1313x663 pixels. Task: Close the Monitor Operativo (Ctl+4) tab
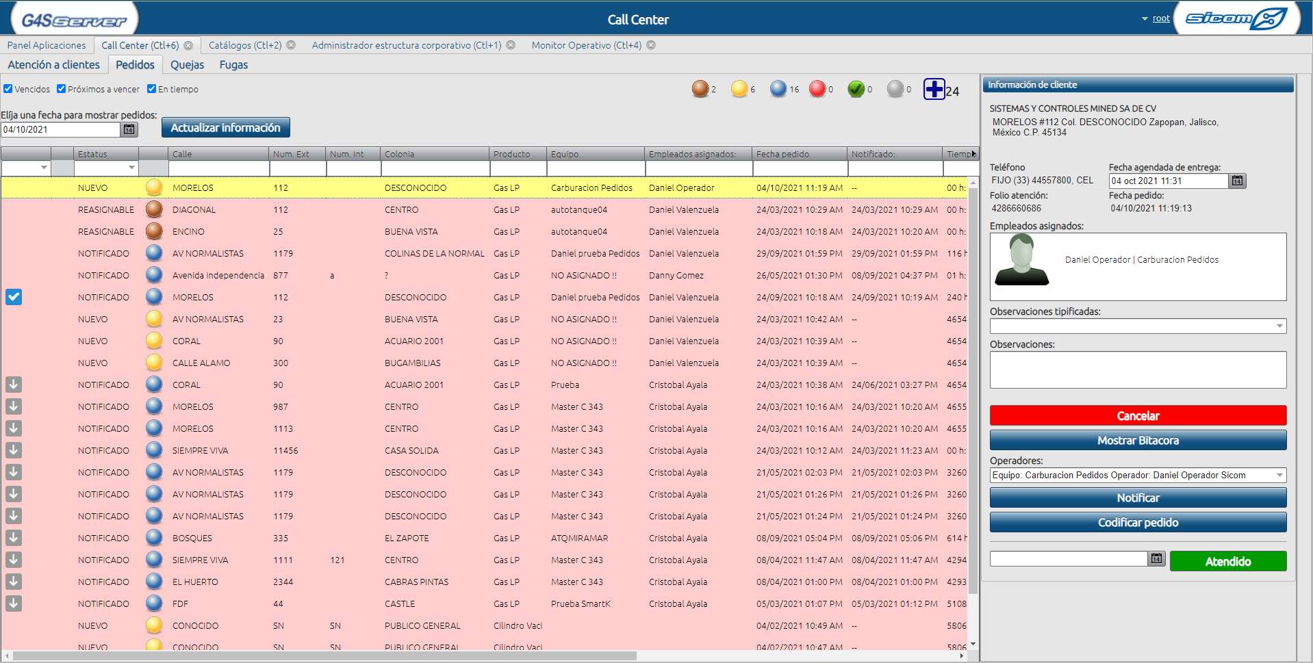tap(651, 45)
